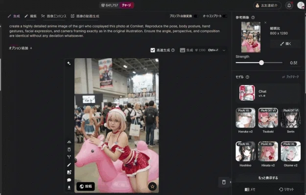Screen dimensions: 306x195
Task: Click the trash icon near the right panel edge
Action: 224,182
